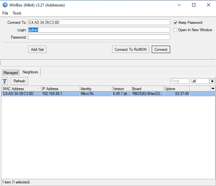Click the IP address 192.168.88.1 cell

[x=60, y=94]
